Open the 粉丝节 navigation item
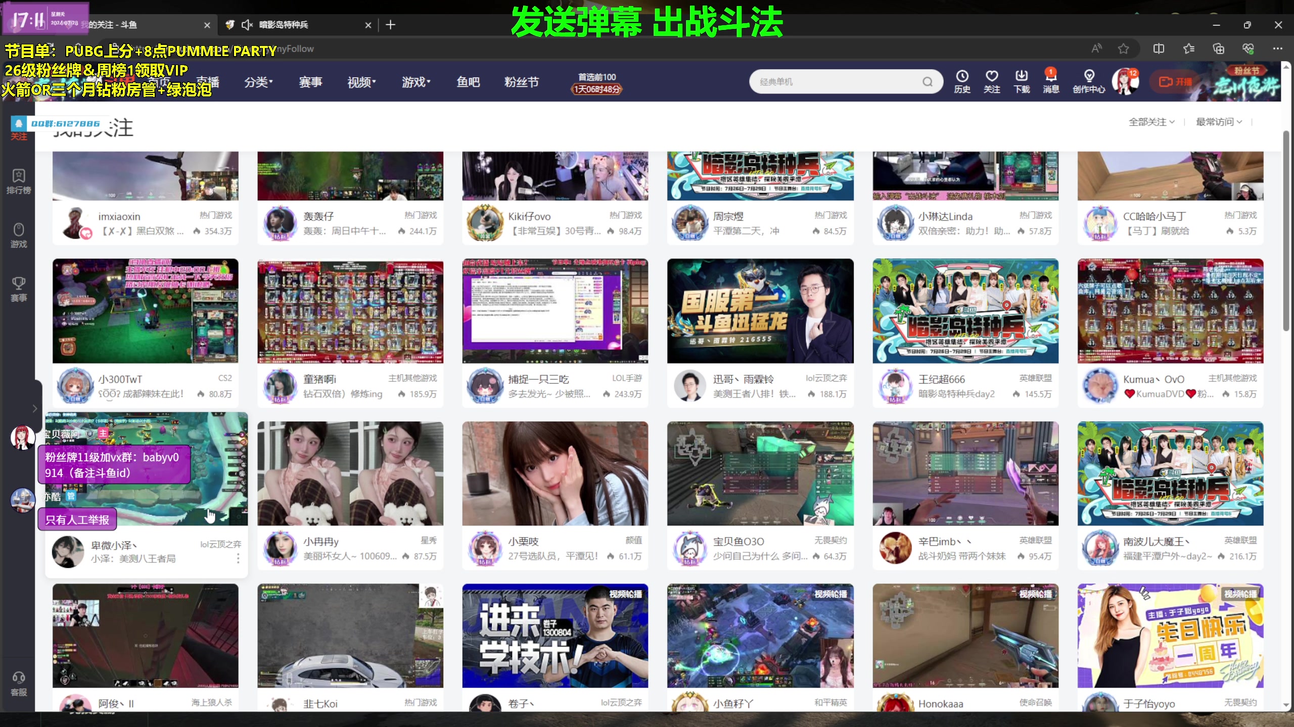This screenshot has width=1294, height=727. [x=522, y=82]
